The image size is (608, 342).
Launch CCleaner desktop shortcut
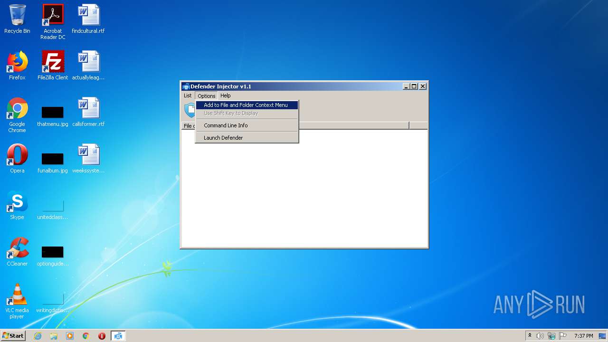point(17,252)
